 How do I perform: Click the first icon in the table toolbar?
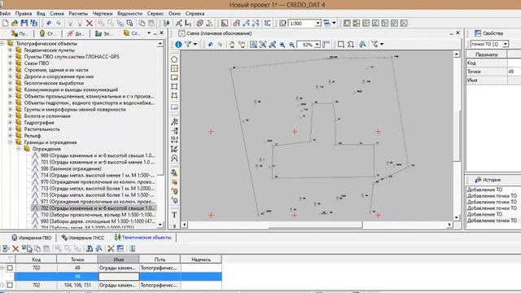6,248
